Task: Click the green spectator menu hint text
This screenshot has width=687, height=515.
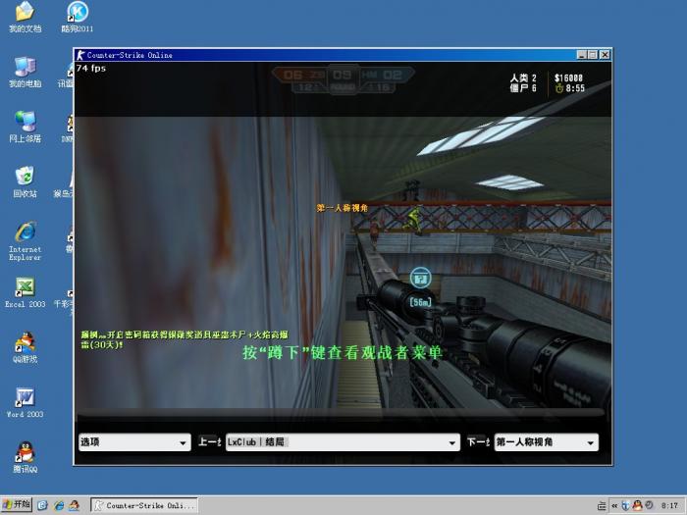Action: click(x=343, y=352)
